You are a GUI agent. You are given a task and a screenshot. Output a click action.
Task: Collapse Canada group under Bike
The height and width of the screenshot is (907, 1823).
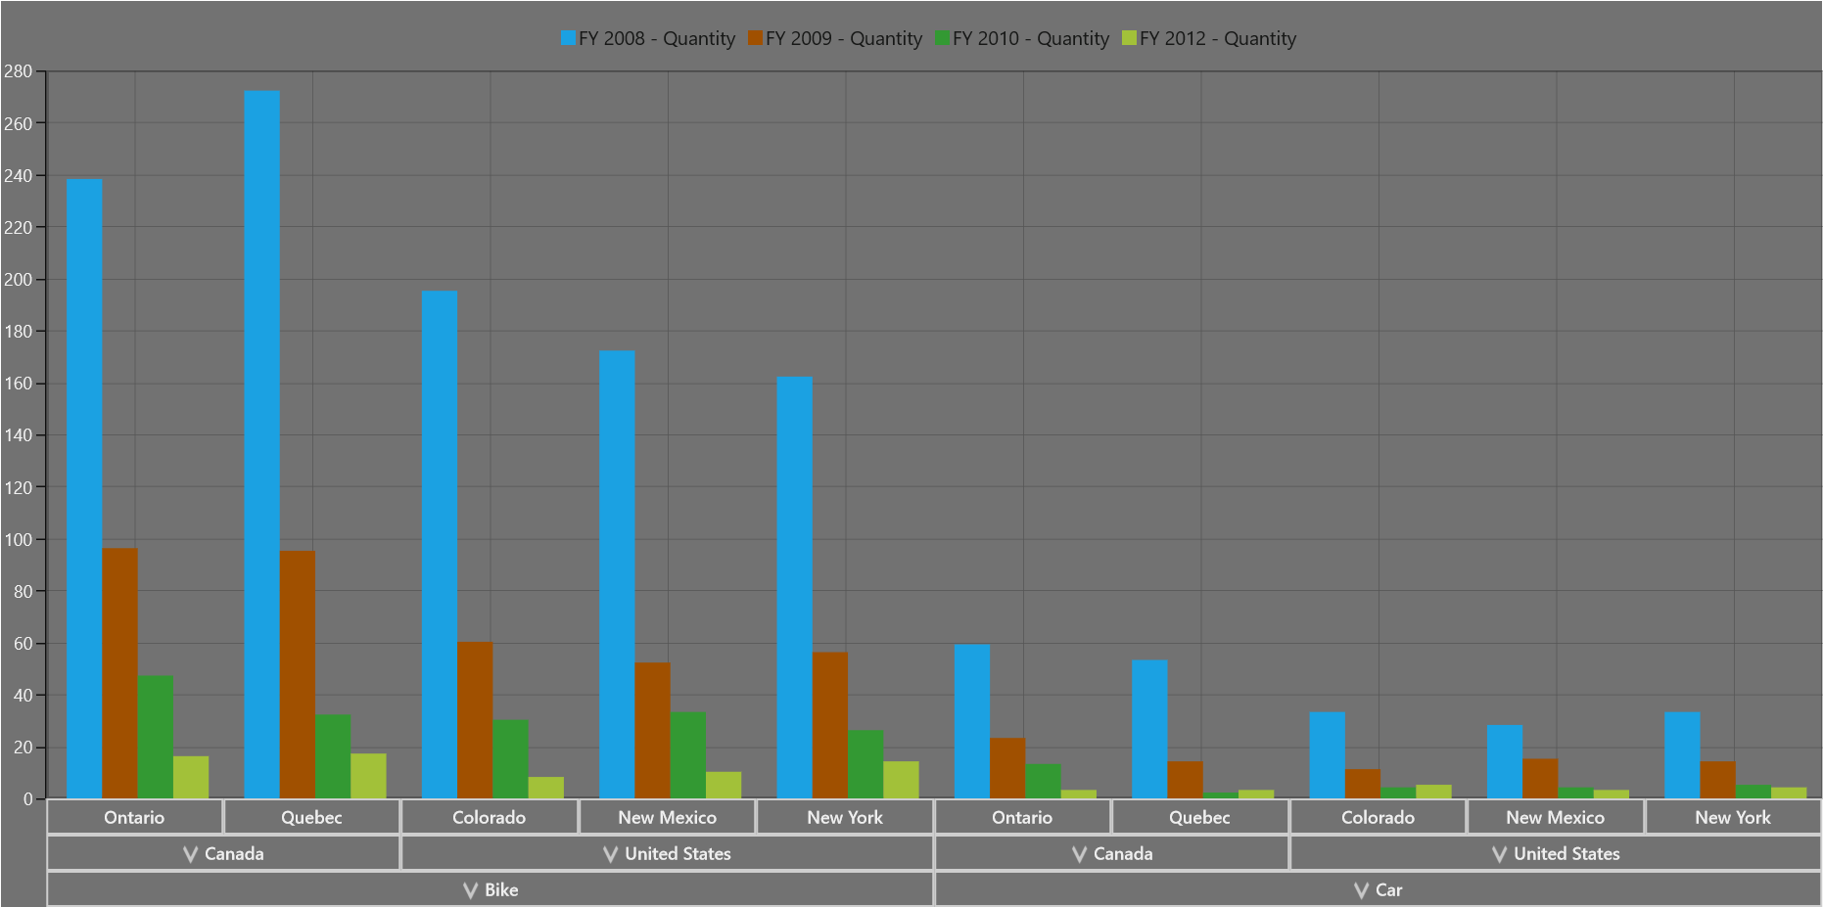coord(190,853)
